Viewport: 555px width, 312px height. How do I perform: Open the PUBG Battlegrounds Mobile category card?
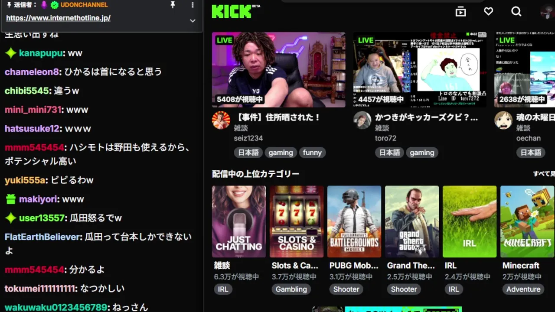[354, 221]
